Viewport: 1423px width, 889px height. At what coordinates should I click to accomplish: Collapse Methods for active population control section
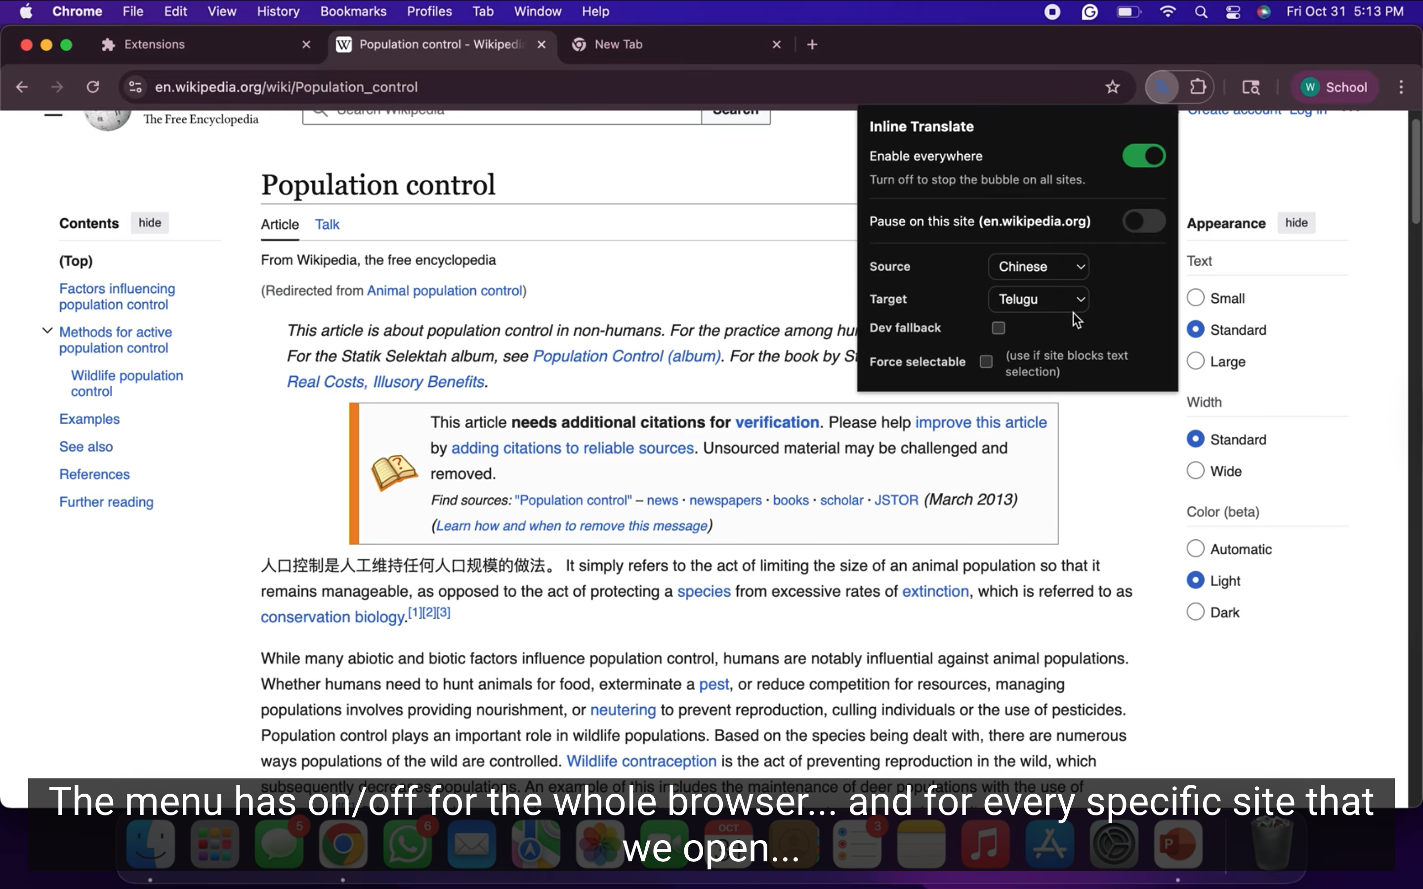click(47, 331)
